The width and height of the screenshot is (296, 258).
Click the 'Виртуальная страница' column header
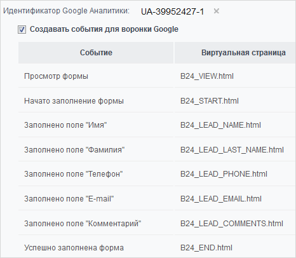(x=235, y=53)
